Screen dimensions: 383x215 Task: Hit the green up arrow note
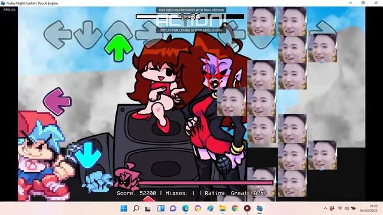tap(118, 48)
